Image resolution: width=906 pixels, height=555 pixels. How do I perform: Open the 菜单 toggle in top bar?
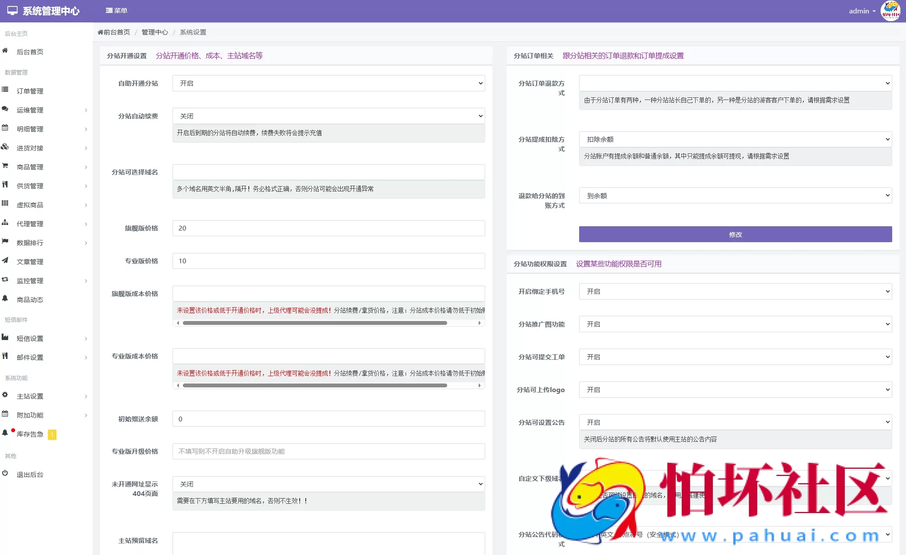coord(116,11)
